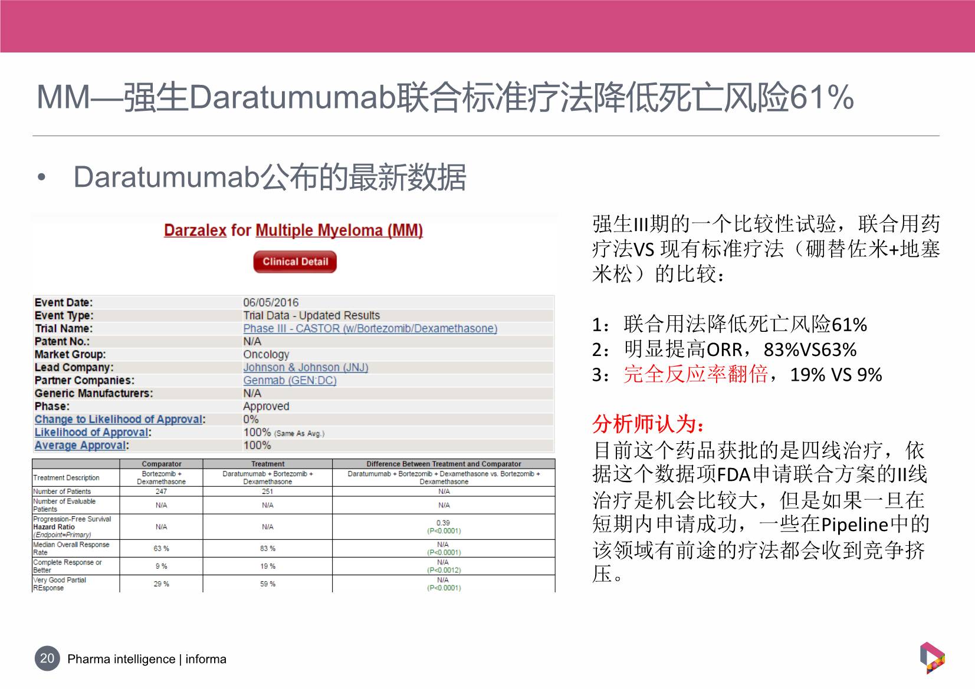This screenshot has width=975, height=689.
Task: Click the Treatment column header
Action: tap(268, 464)
